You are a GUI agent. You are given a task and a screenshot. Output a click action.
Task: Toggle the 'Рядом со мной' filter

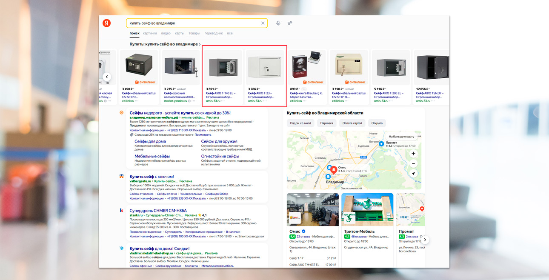(300, 123)
